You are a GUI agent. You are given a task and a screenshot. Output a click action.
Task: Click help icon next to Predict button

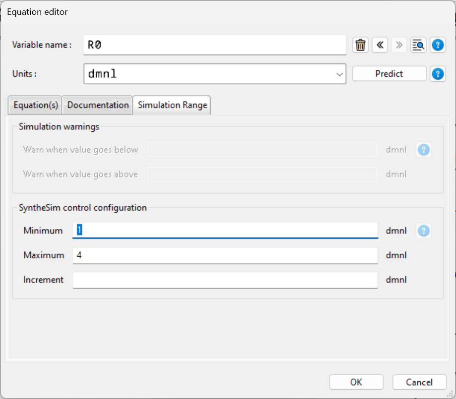437,74
